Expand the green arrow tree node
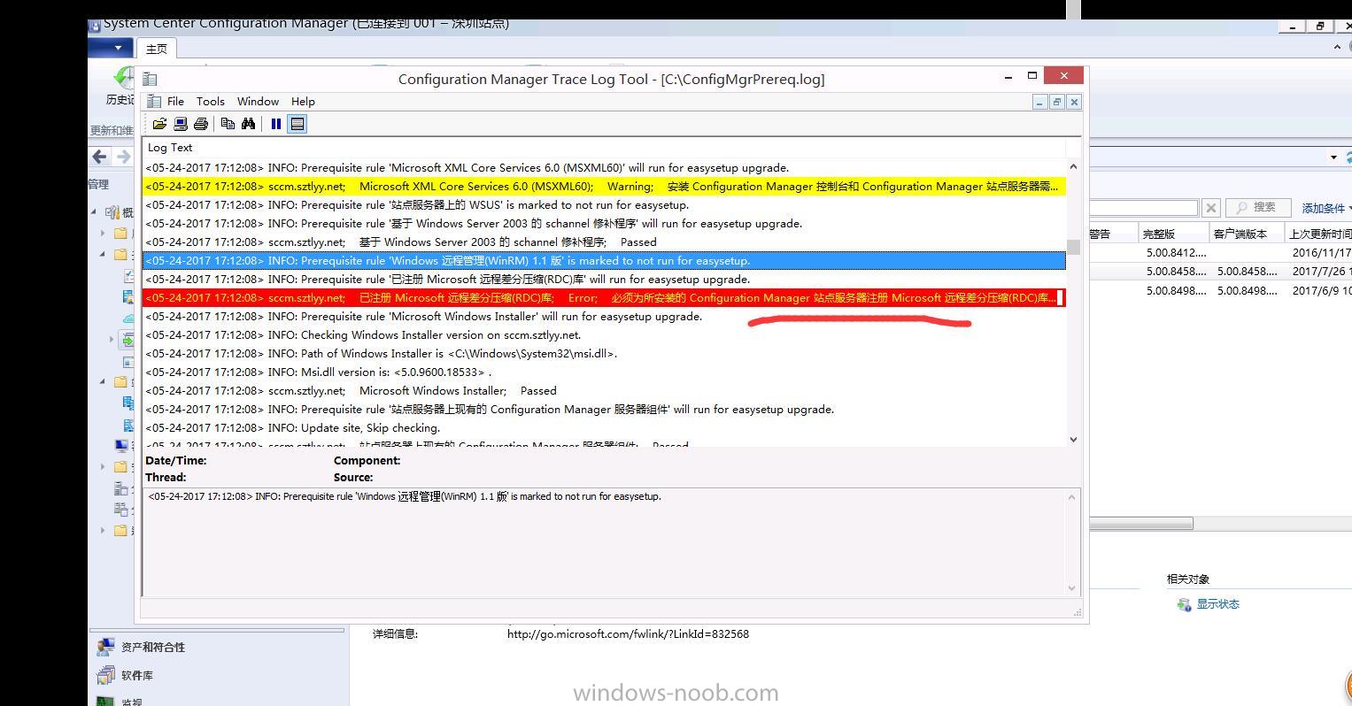This screenshot has height=706, width=1352. [112, 339]
